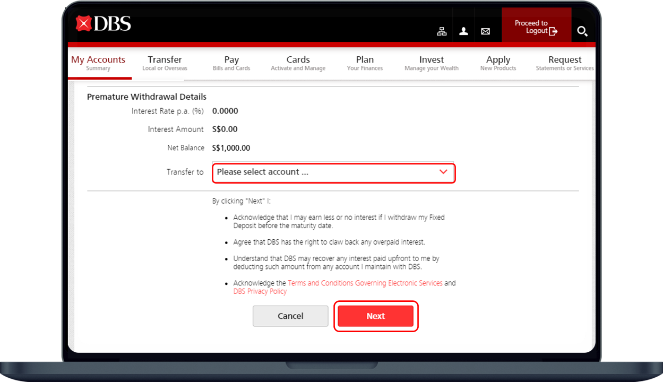Open the Transfer menu
The image size is (663, 382).
point(165,63)
